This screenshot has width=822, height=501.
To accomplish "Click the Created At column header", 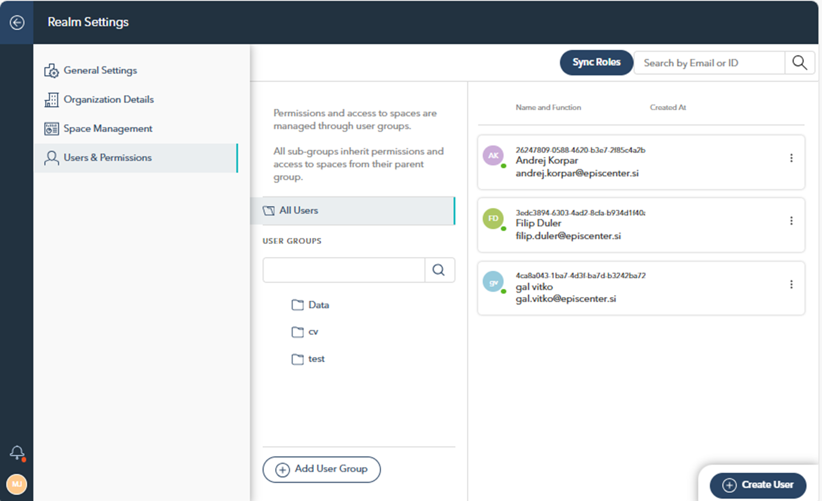I will pyautogui.click(x=668, y=108).
